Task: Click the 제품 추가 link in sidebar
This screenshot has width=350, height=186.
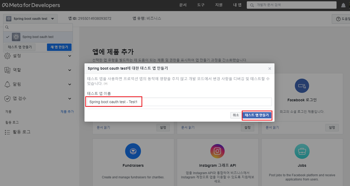Action: (x=67, y=112)
